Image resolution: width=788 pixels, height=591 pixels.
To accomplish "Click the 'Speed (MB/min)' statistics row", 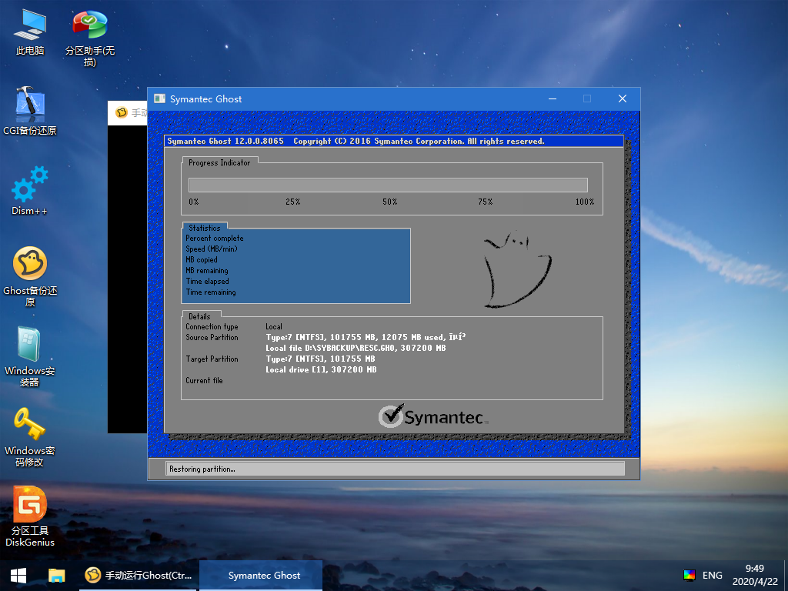I will click(x=212, y=249).
